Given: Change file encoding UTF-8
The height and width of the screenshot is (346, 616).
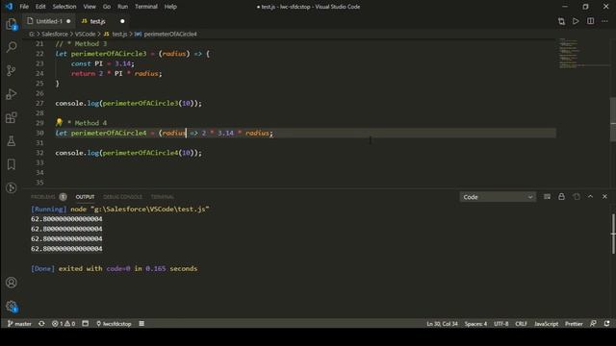Looking at the screenshot, I should tap(500, 324).
